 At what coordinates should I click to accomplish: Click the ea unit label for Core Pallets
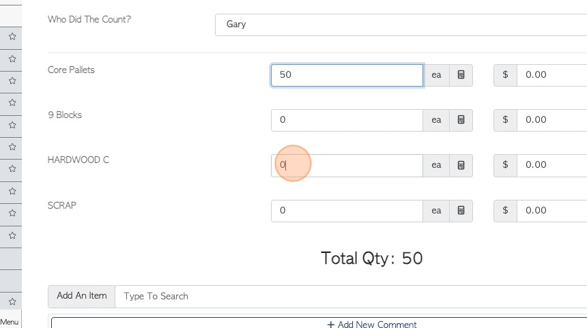[x=436, y=75]
